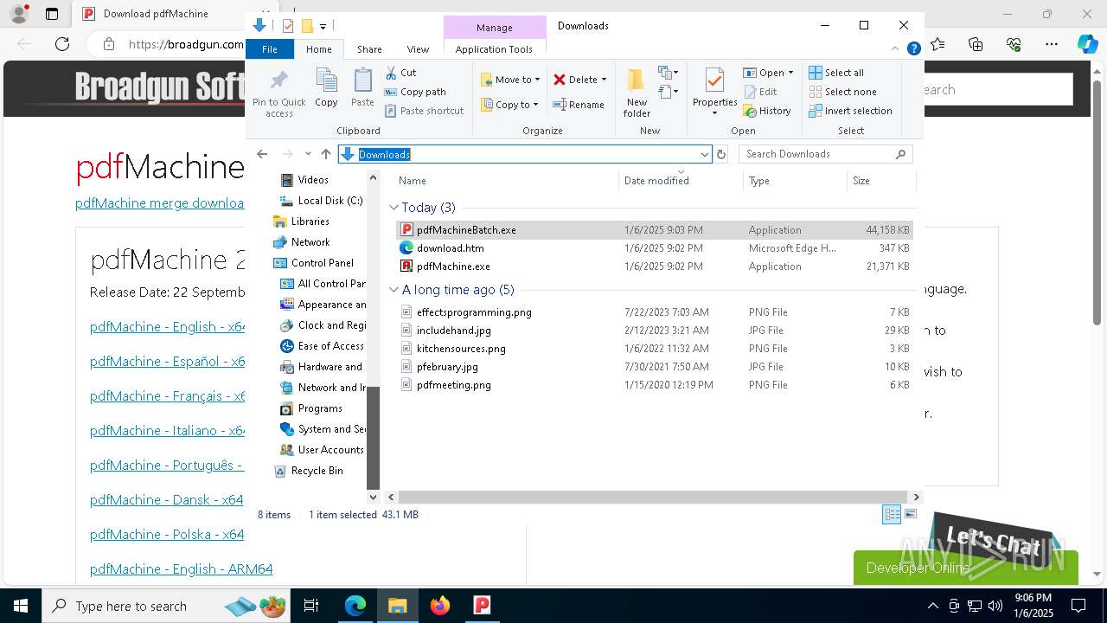Click the pdfMachineBatch.exe file icon
Screen dimensions: 1107x623
[406, 230]
